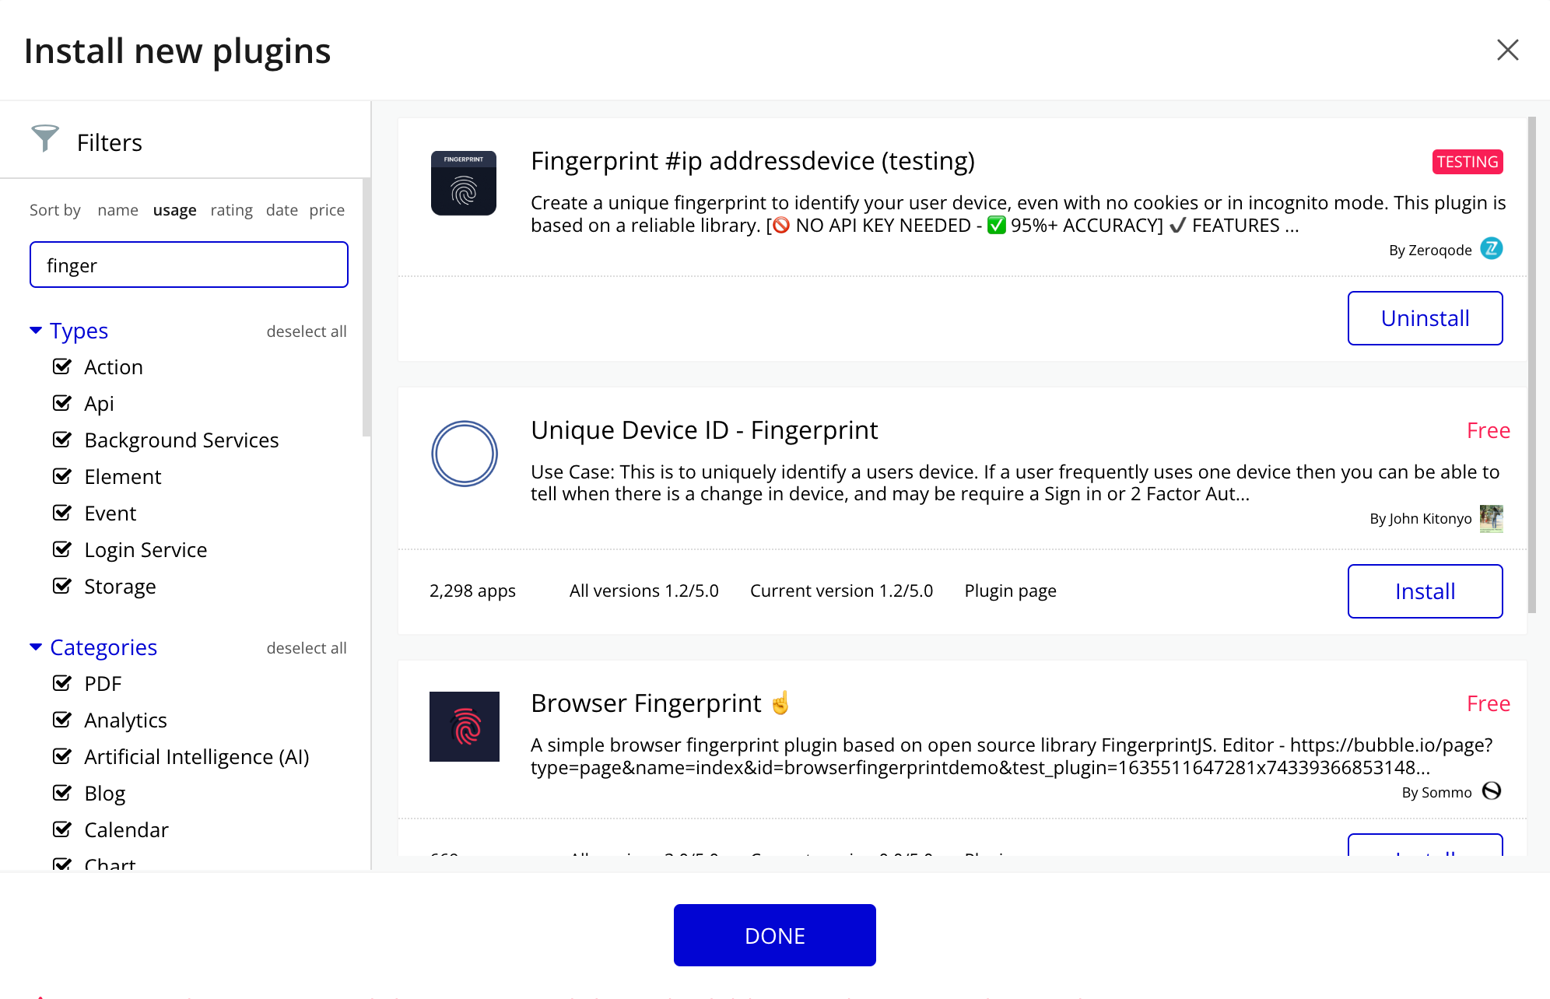Open the Fingerprint plugin logo thumbnail
Screen dimensions: 1550x999
coord(464,183)
